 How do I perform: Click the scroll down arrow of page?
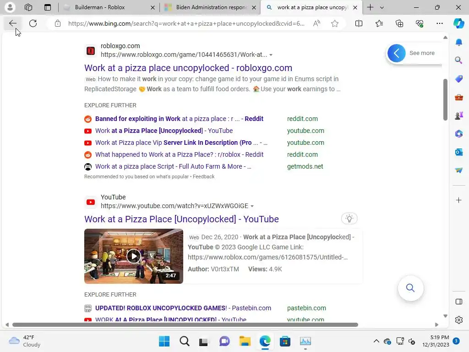[445, 316]
